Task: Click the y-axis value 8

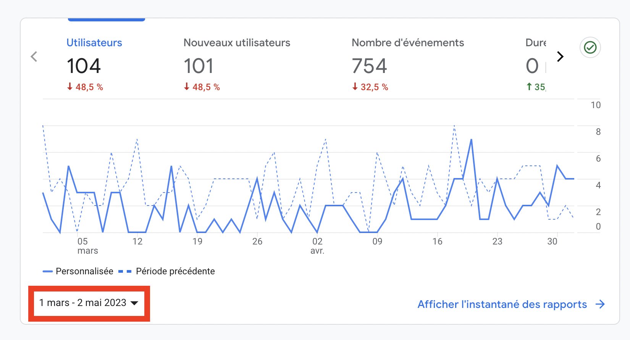Action: pyautogui.click(x=598, y=132)
